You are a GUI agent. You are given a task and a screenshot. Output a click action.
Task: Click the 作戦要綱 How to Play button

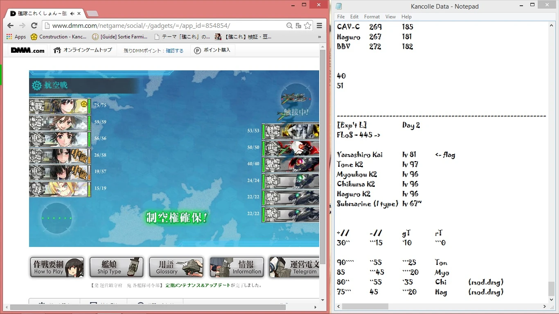click(x=57, y=267)
